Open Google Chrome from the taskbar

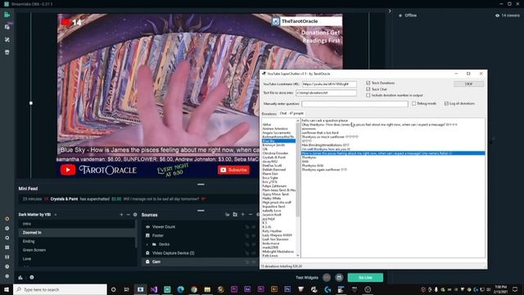(194, 289)
